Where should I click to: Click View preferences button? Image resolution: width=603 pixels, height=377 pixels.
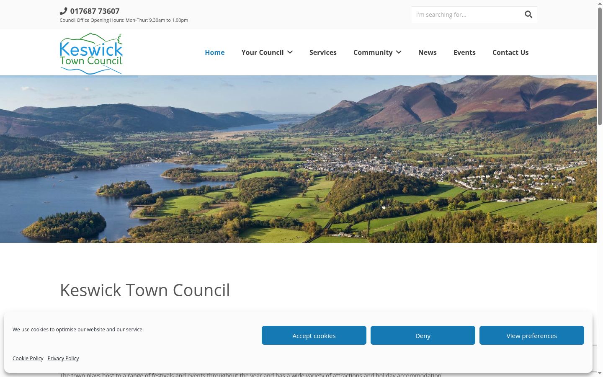tap(532, 336)
